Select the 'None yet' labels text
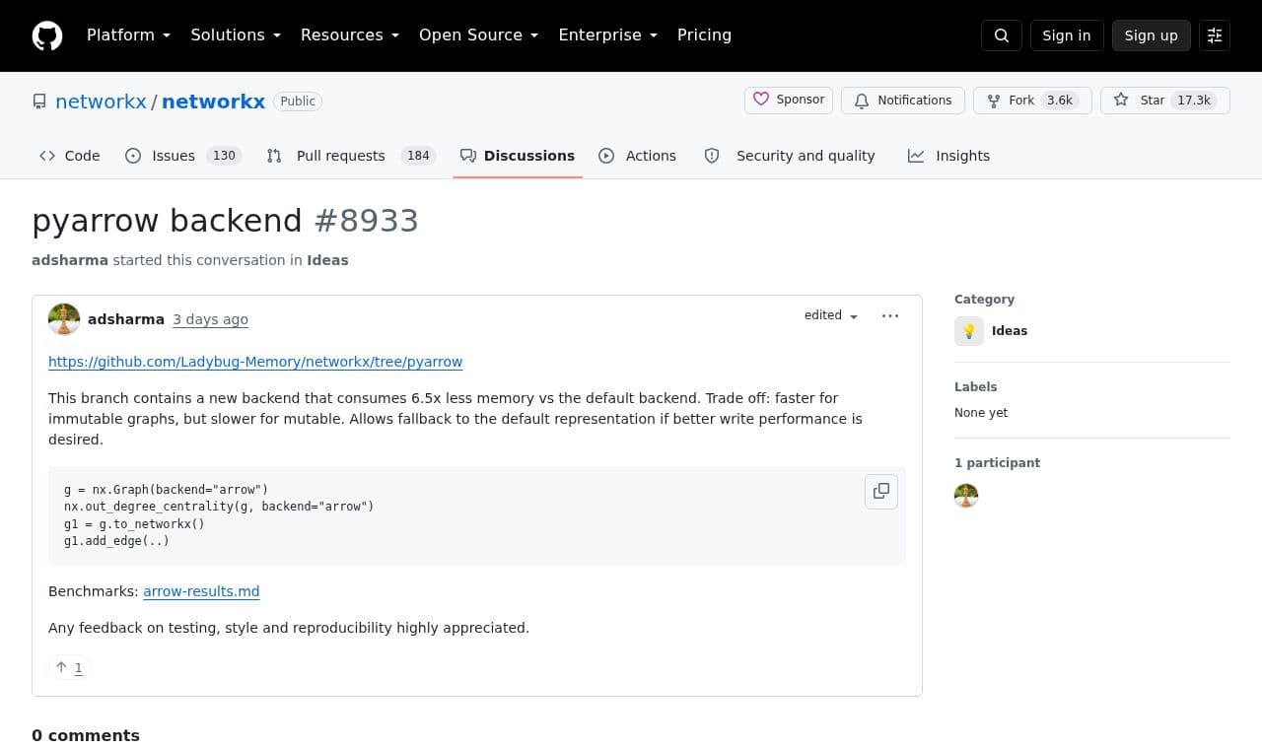This screenshot has width=1262, height=749. pos(981,413)
